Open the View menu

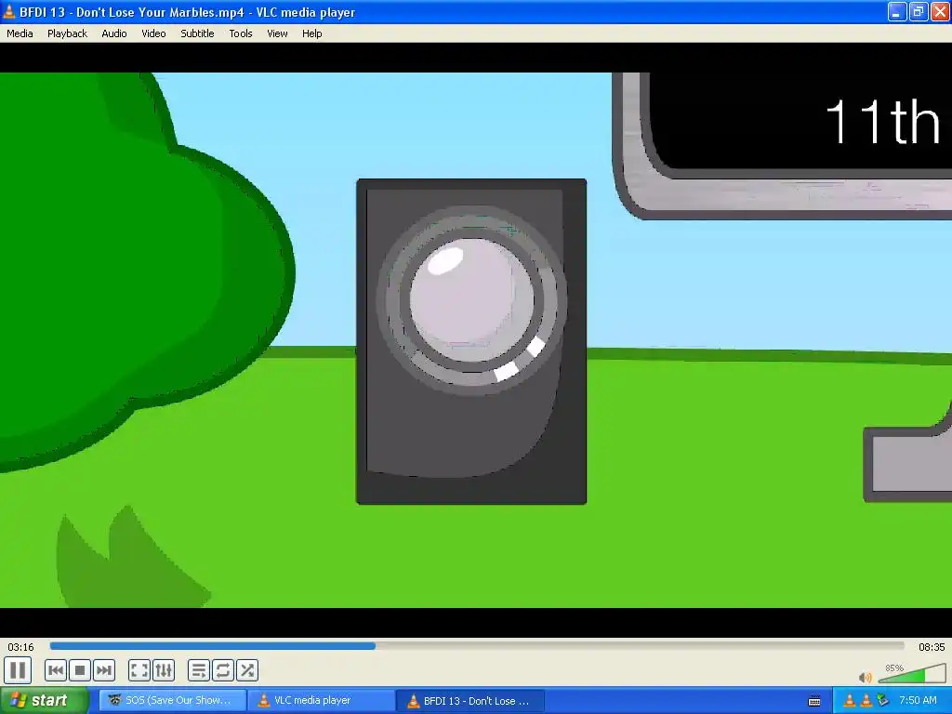(x=277, y=33)
